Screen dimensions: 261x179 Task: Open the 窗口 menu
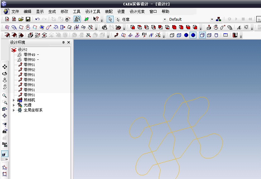(153, 12)
